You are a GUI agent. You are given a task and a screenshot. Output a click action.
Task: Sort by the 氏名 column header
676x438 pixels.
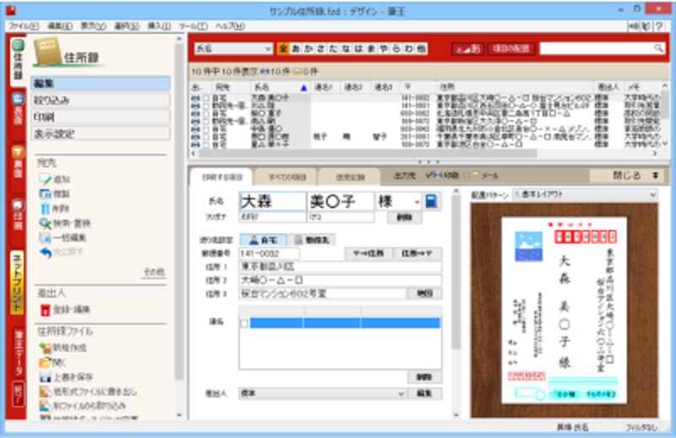pyautogui.click(x=280, y=87)
